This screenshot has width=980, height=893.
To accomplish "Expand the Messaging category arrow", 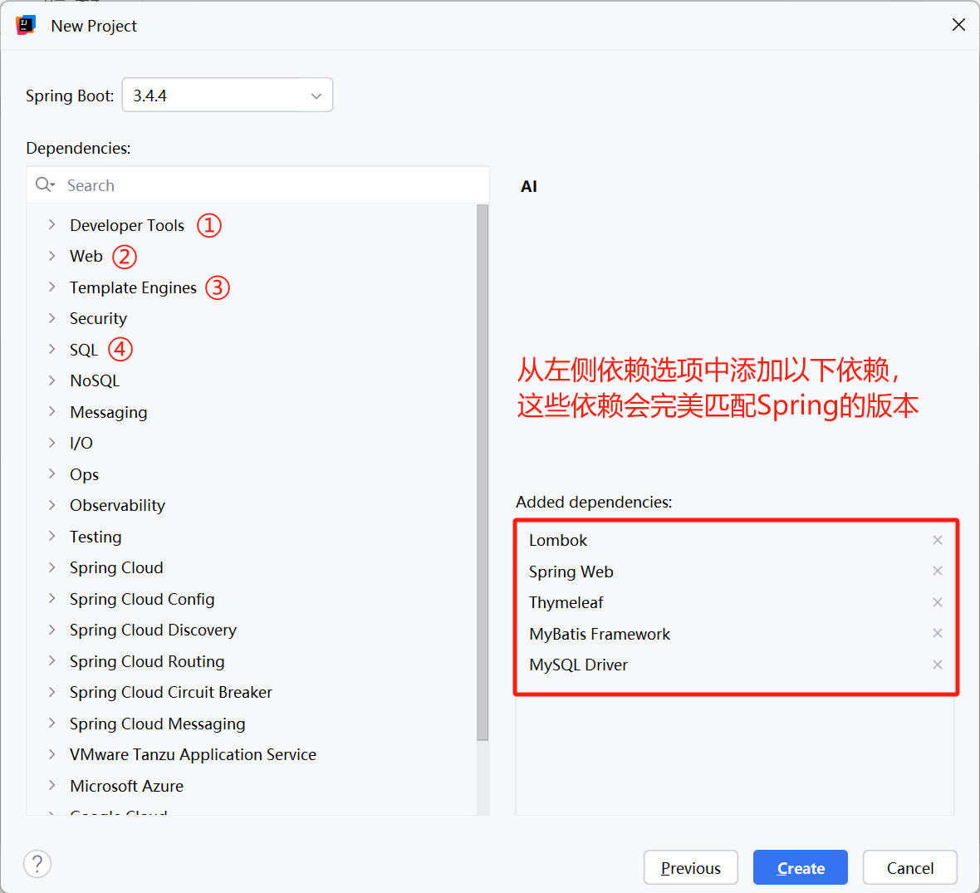I will 51,411.
